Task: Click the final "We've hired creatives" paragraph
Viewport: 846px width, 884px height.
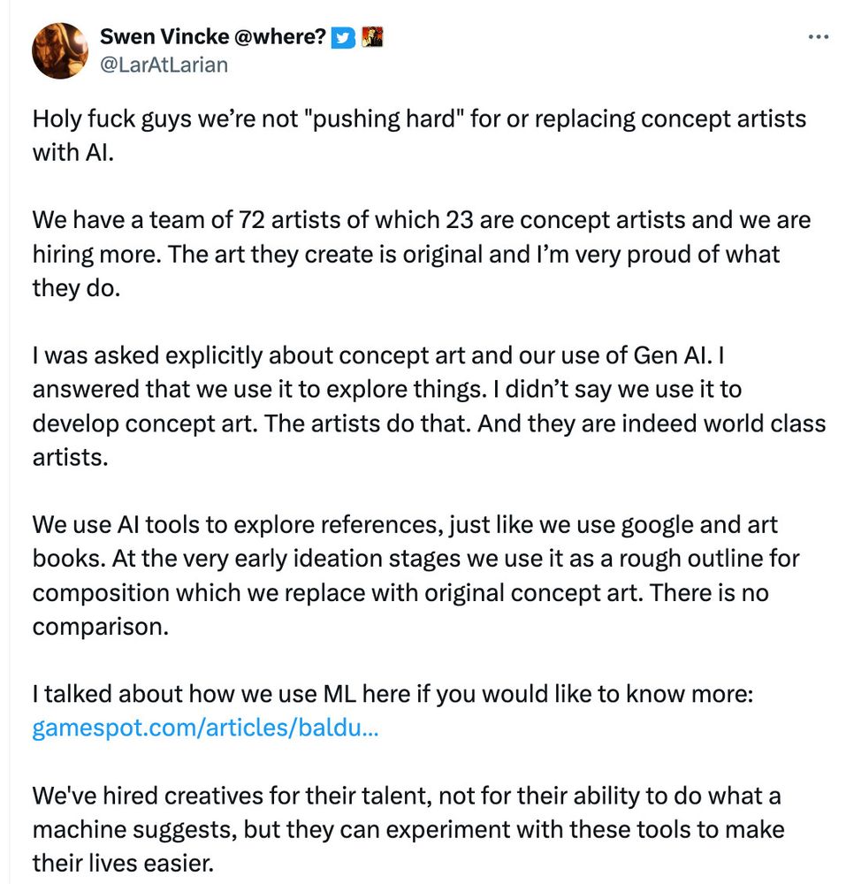Action: pos(408,830)
